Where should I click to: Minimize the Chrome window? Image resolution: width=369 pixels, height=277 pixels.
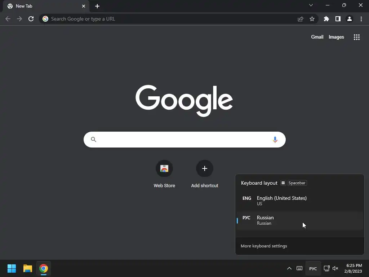coord(328,5)
